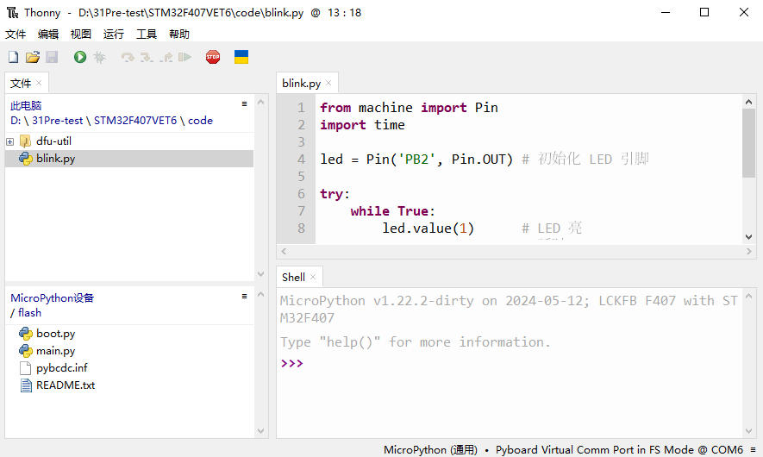Click the 'while True:' code line
Image resolution: width=763 pixels, height=457 pixels.
click(x=392, y=211)
